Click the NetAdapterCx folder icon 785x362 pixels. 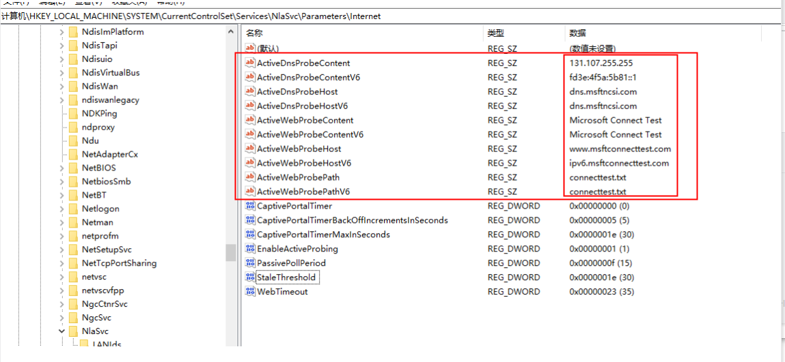[x=74, y=154]
